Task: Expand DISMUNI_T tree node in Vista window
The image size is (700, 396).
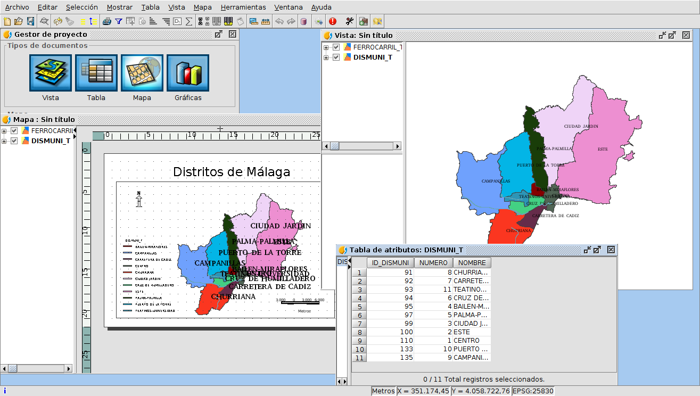Action: tap(326, 57)
